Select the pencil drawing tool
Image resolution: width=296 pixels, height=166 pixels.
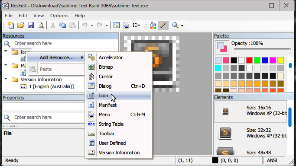tap(163, 25)
